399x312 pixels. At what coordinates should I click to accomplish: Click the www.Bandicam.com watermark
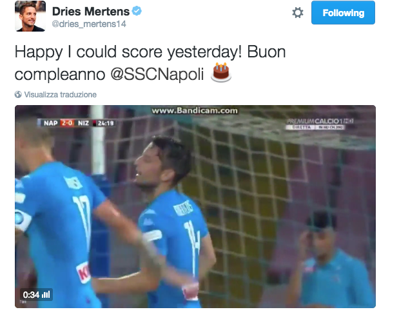tap(195, 111)
